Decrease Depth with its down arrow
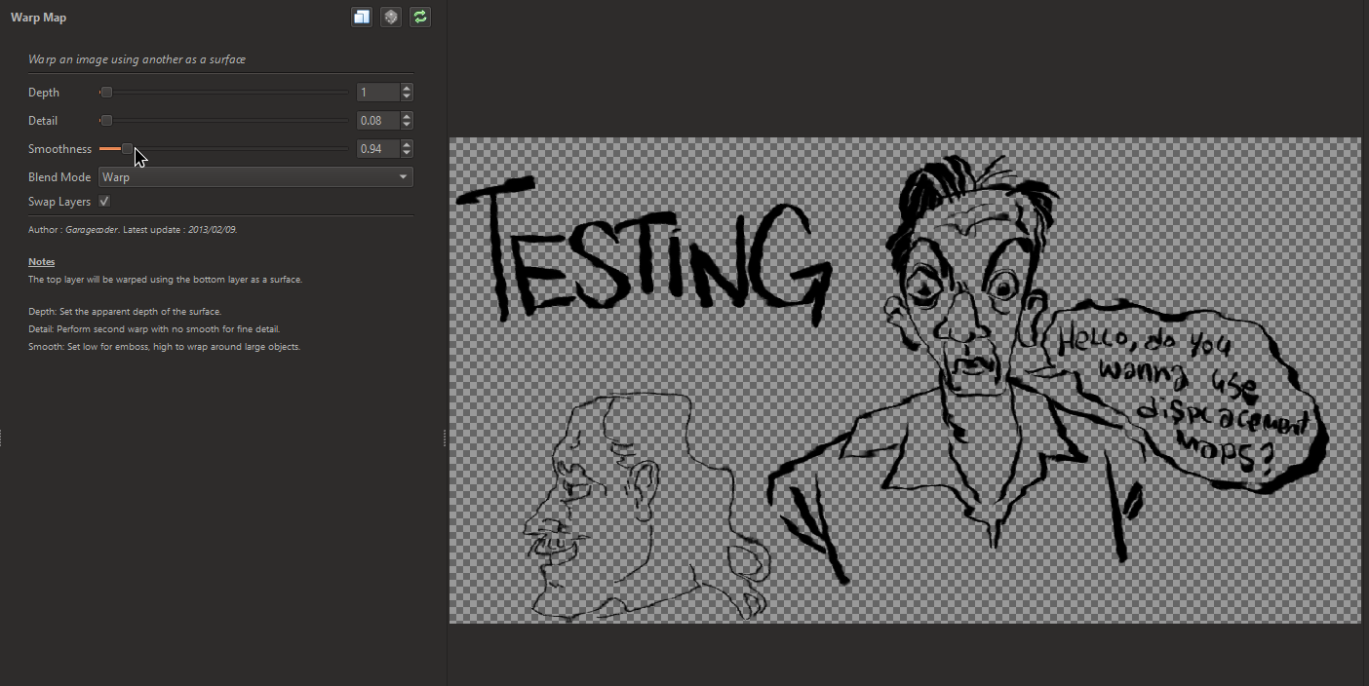Image resolution: width=1369 pixels, height=686 pixels. pyautogui.click(x=407, y=97)
